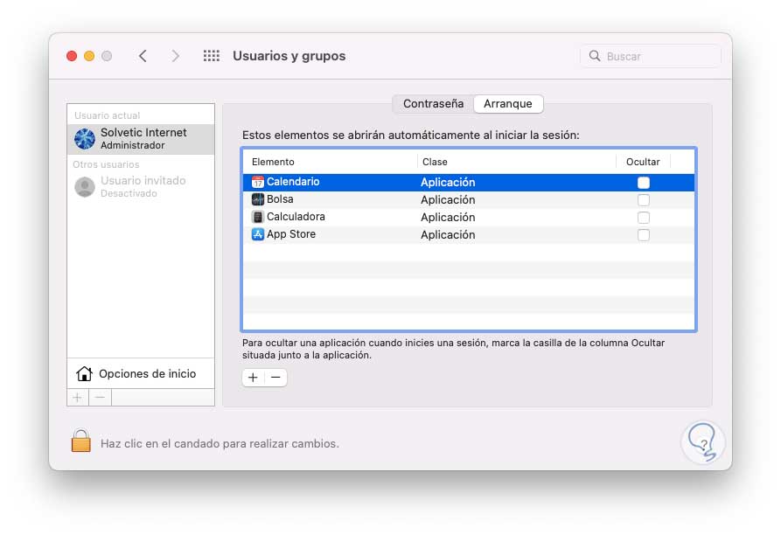Click the Solvetic Internet user avatar
This screenshot has height=535, width=781.
click(x=85, y=139)
